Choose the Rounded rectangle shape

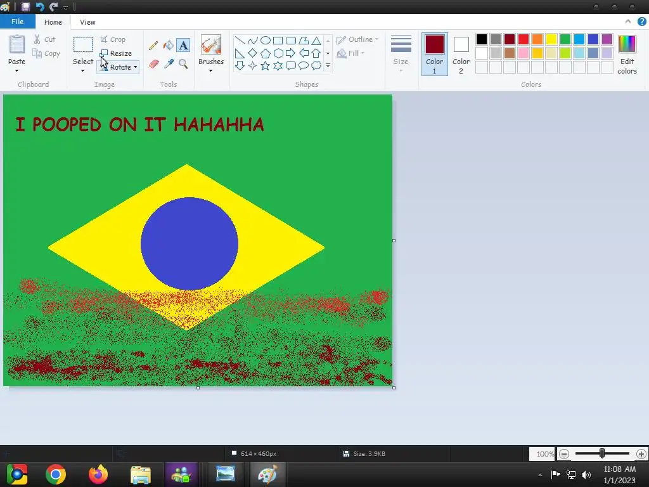(291, 41)
